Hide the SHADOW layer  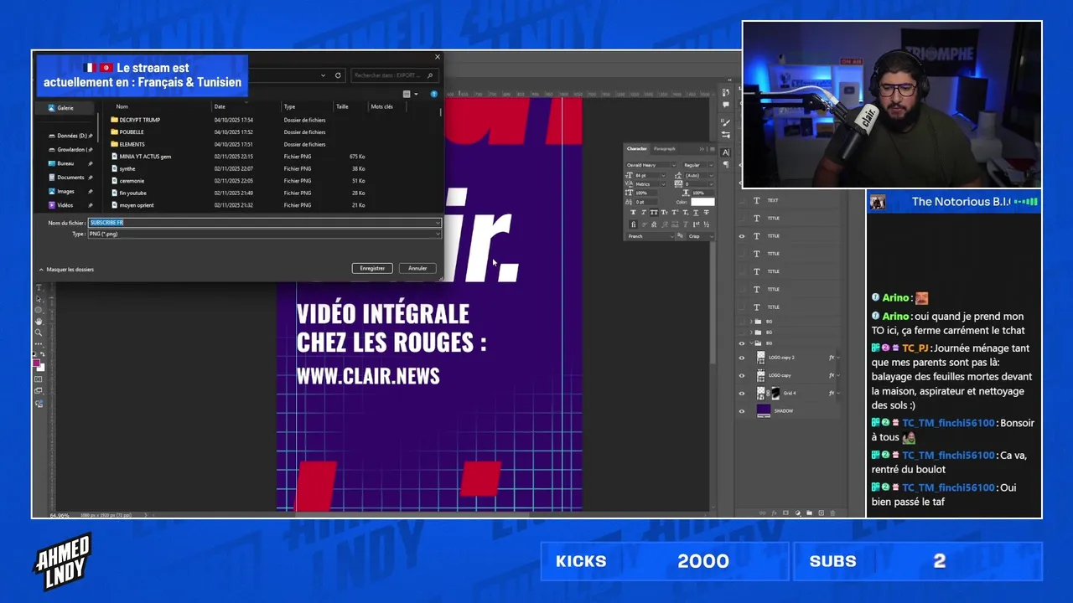tap(742, 410)
